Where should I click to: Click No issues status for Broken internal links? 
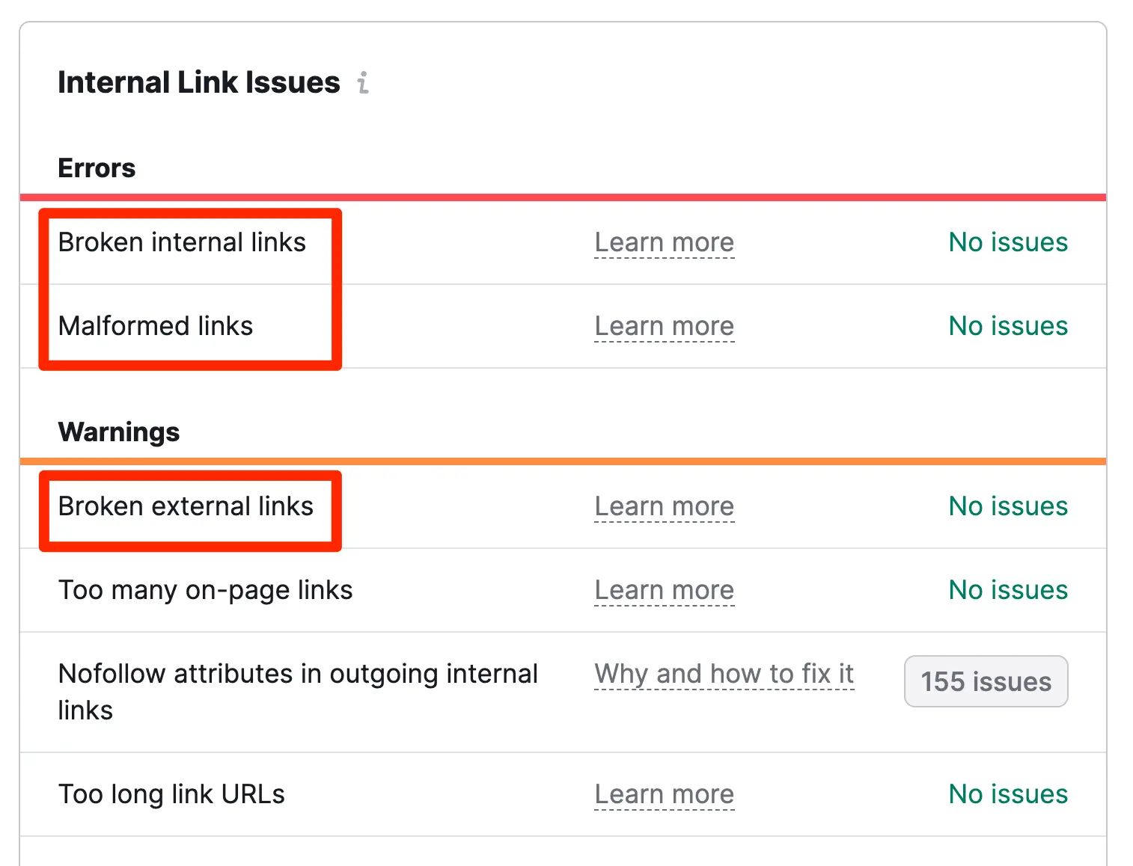[x=1007, y=242]
